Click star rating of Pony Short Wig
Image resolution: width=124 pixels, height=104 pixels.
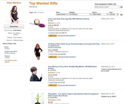(52, 73)
